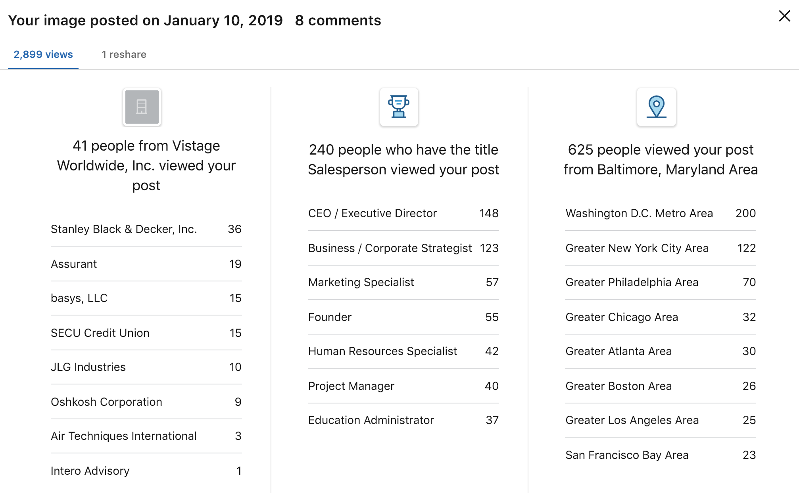
Task: Open the 8 comments link
Action: click(338, 21)
